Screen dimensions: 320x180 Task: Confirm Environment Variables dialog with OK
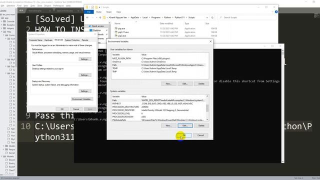[x=184, y=135]
